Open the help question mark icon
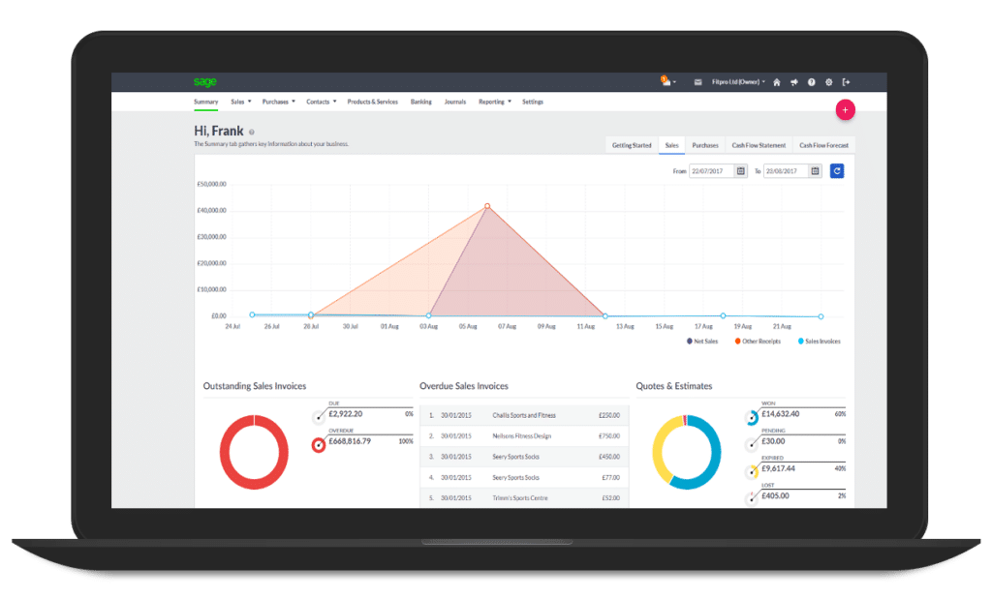The image size is (992, 597). point(811,82)
